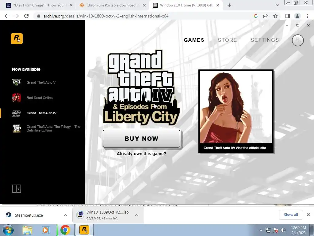314x236 pixels.
Task: Select the Red Dead Online icon
Action: tap(17, 98)
